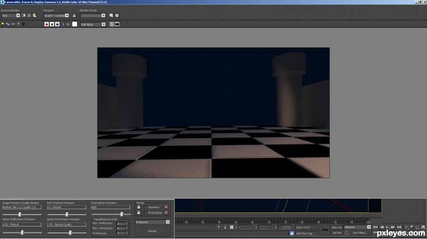Toggle the display alpha channel button
Viewport: 427px width, 239px height.
click(x=63, y=24)
